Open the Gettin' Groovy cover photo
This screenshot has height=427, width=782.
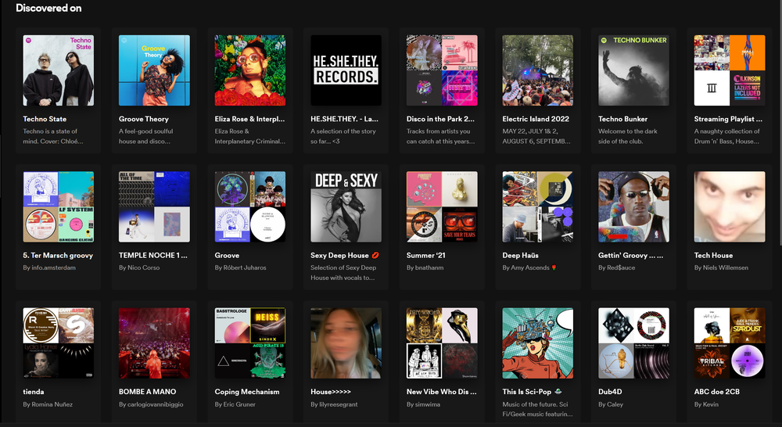(x=634, y=207)
